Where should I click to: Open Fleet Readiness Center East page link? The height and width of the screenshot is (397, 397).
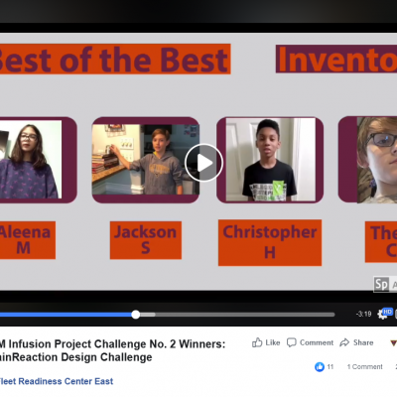coord(57,381)
